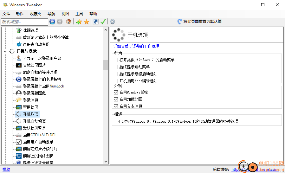The height and width of the screenshot is (173, 285).
Task: Click 登录屏幕上启用NumLock keyboard icon
Action: point(19,86)
